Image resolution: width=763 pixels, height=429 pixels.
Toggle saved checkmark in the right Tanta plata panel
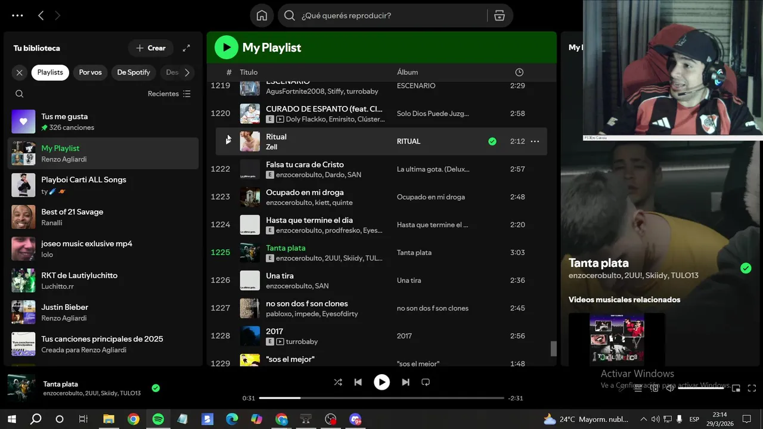pyautogui.click(x=746, y=268)
